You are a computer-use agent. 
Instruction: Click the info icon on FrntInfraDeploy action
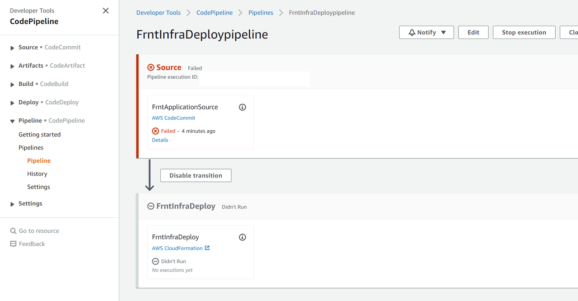(x=242, y=237)
